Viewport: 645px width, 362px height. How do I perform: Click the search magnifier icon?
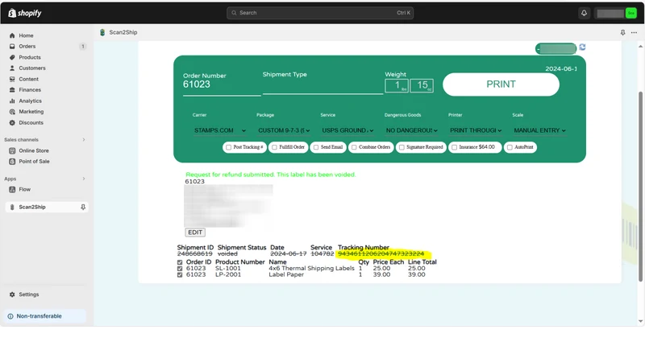coord(234,13)
